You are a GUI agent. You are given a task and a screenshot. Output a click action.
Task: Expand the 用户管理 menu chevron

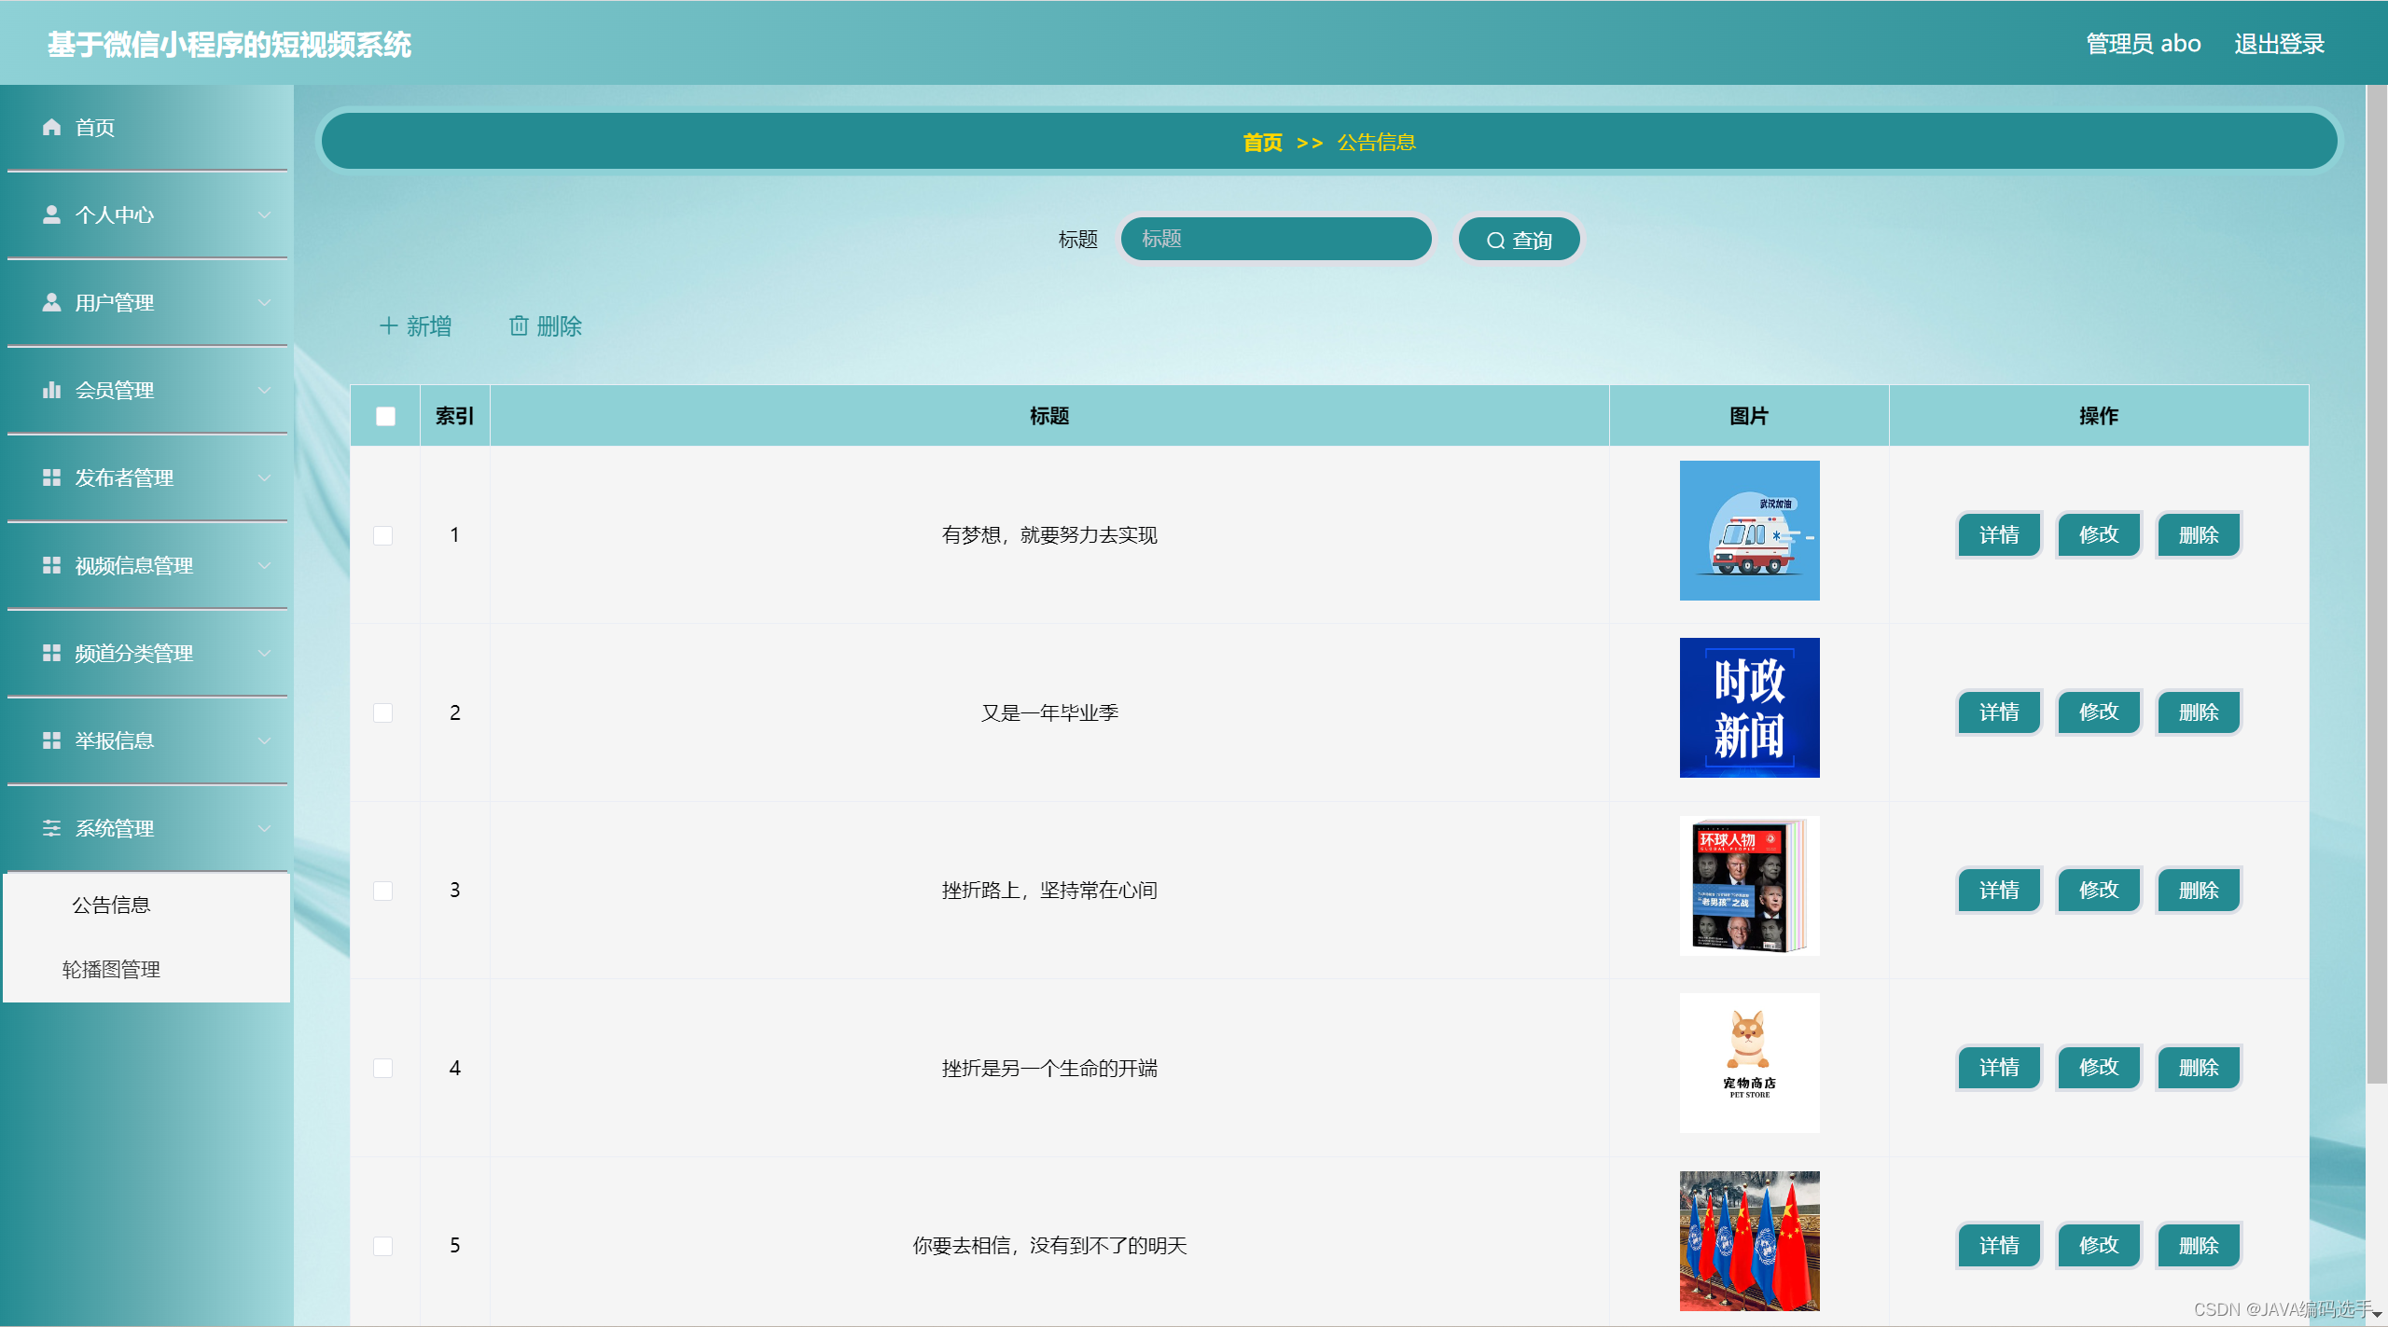tap(265, 303)
